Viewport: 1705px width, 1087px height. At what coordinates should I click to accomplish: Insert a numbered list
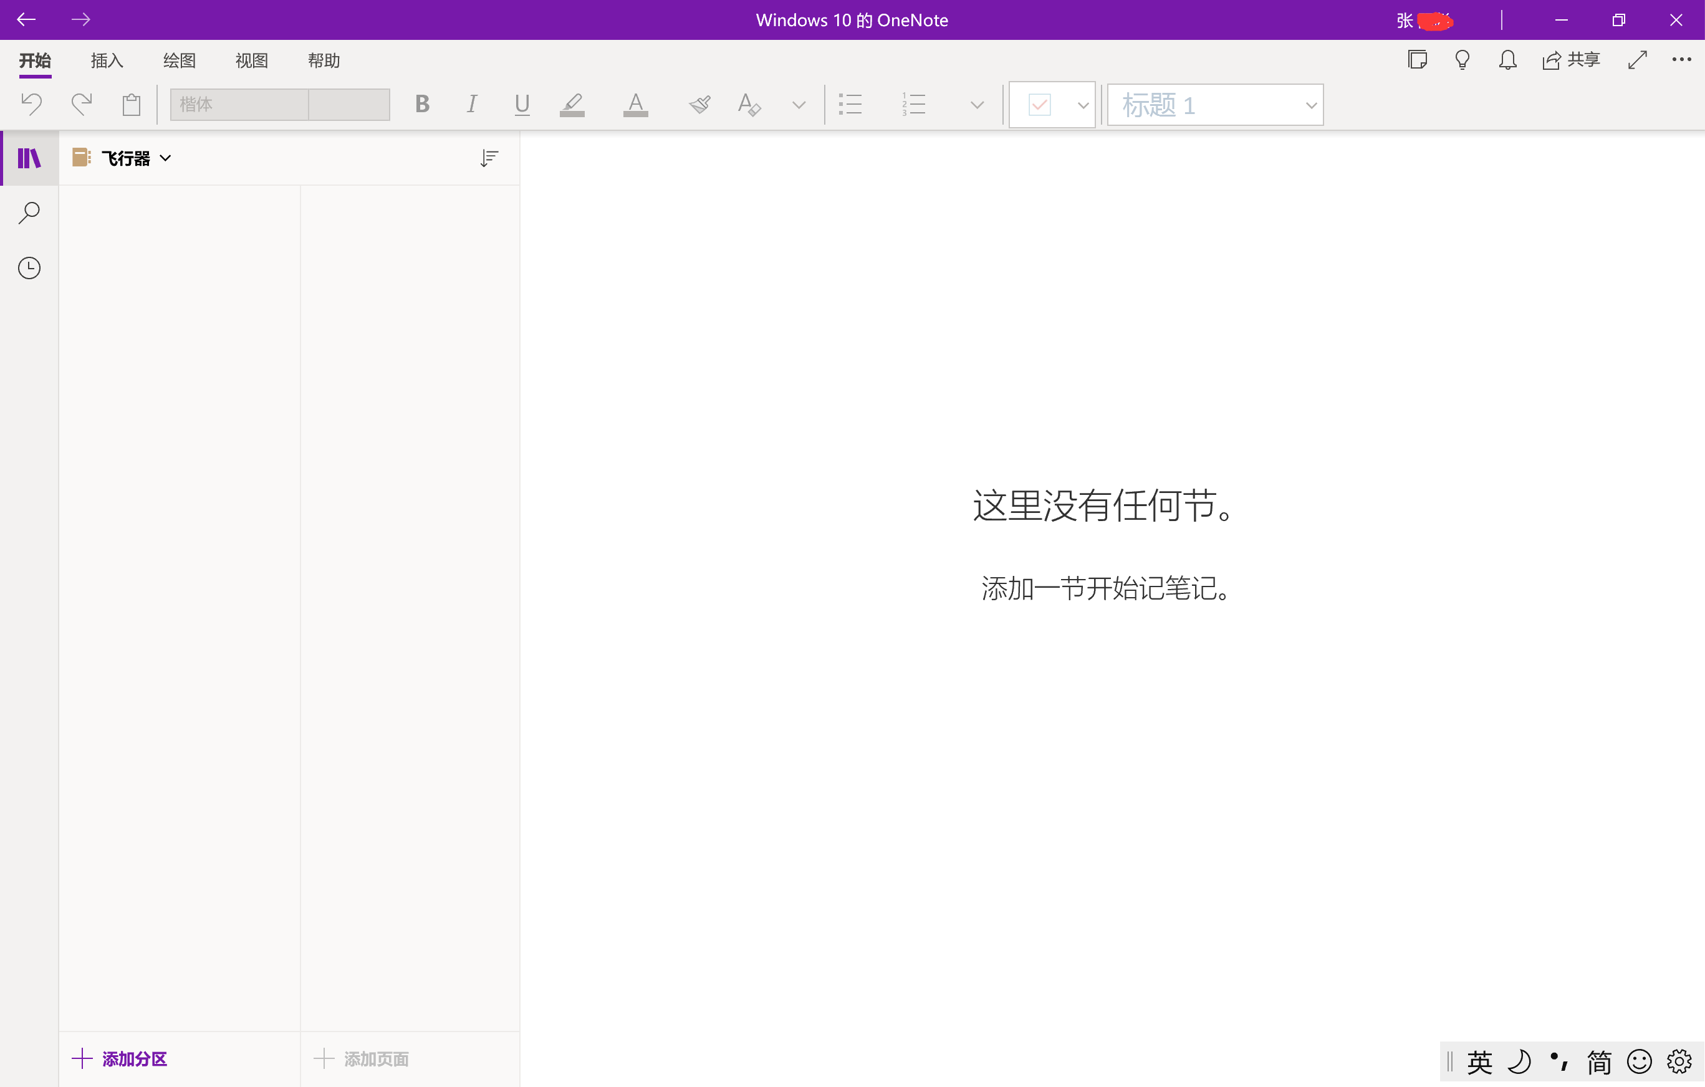pos(913,105)
